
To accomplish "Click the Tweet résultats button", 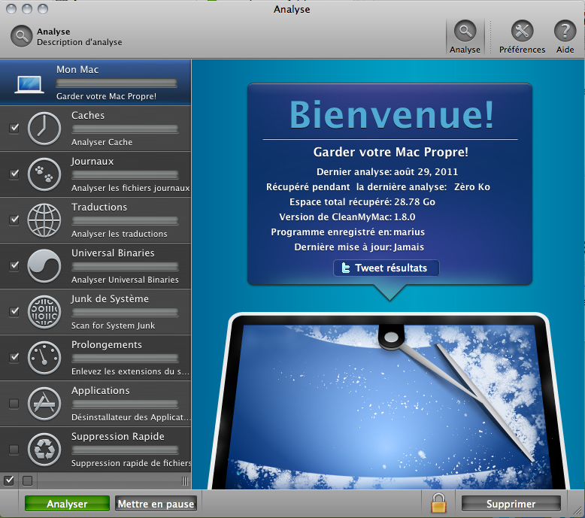I will [386, 268].
